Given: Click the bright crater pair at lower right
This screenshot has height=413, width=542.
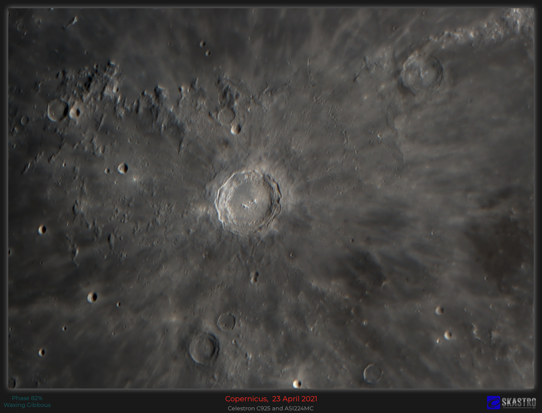Looking at the screenshot, I should click(444, 323).
